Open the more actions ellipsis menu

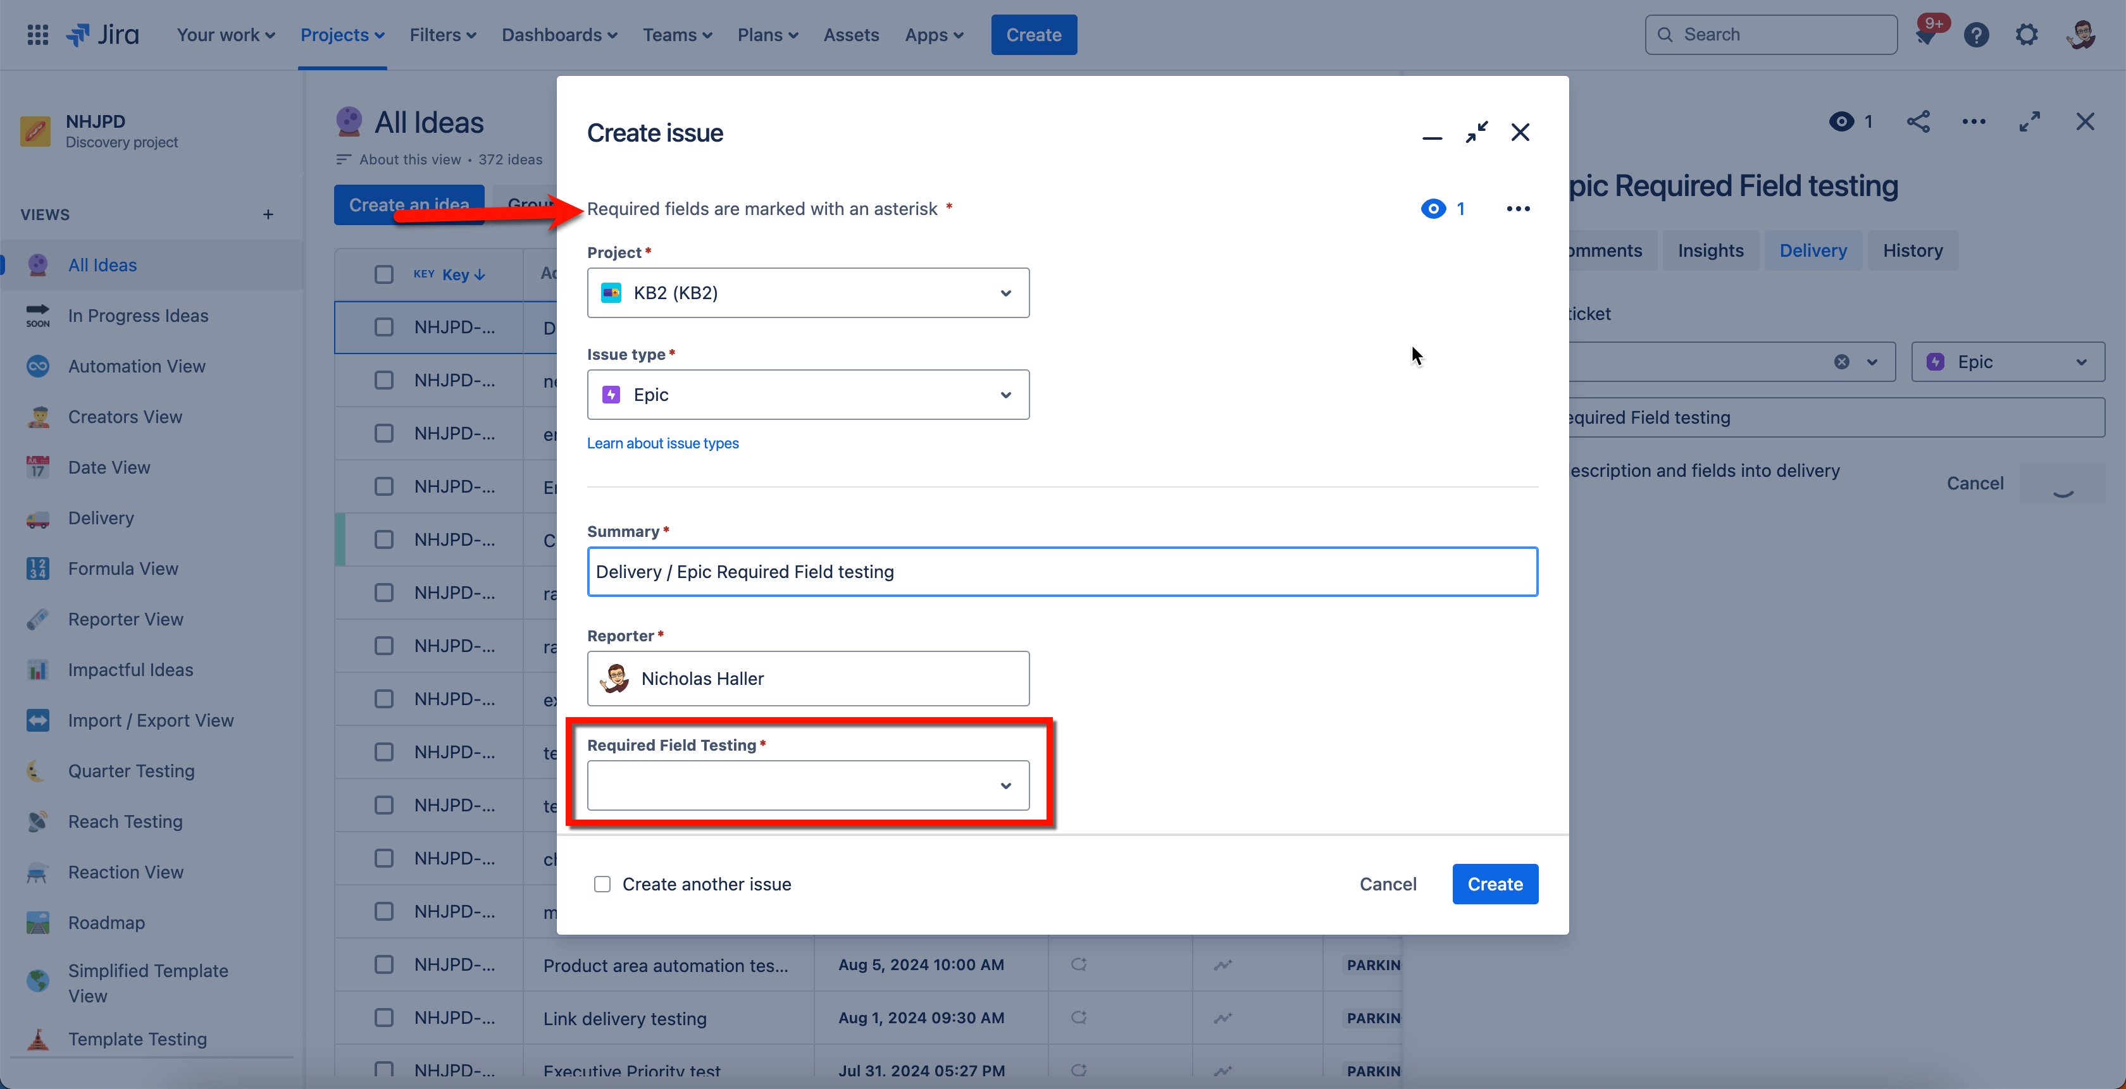1974,121
